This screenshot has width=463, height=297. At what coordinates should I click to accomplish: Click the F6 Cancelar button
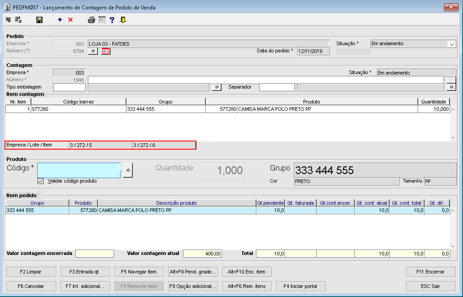coord(31,286)
